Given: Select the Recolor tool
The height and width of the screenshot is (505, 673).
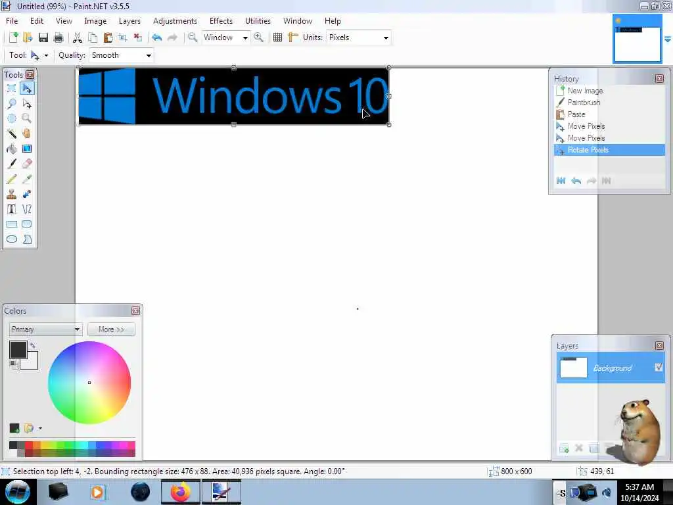Looking at the screenshot, I should click(x=27, y=194).
